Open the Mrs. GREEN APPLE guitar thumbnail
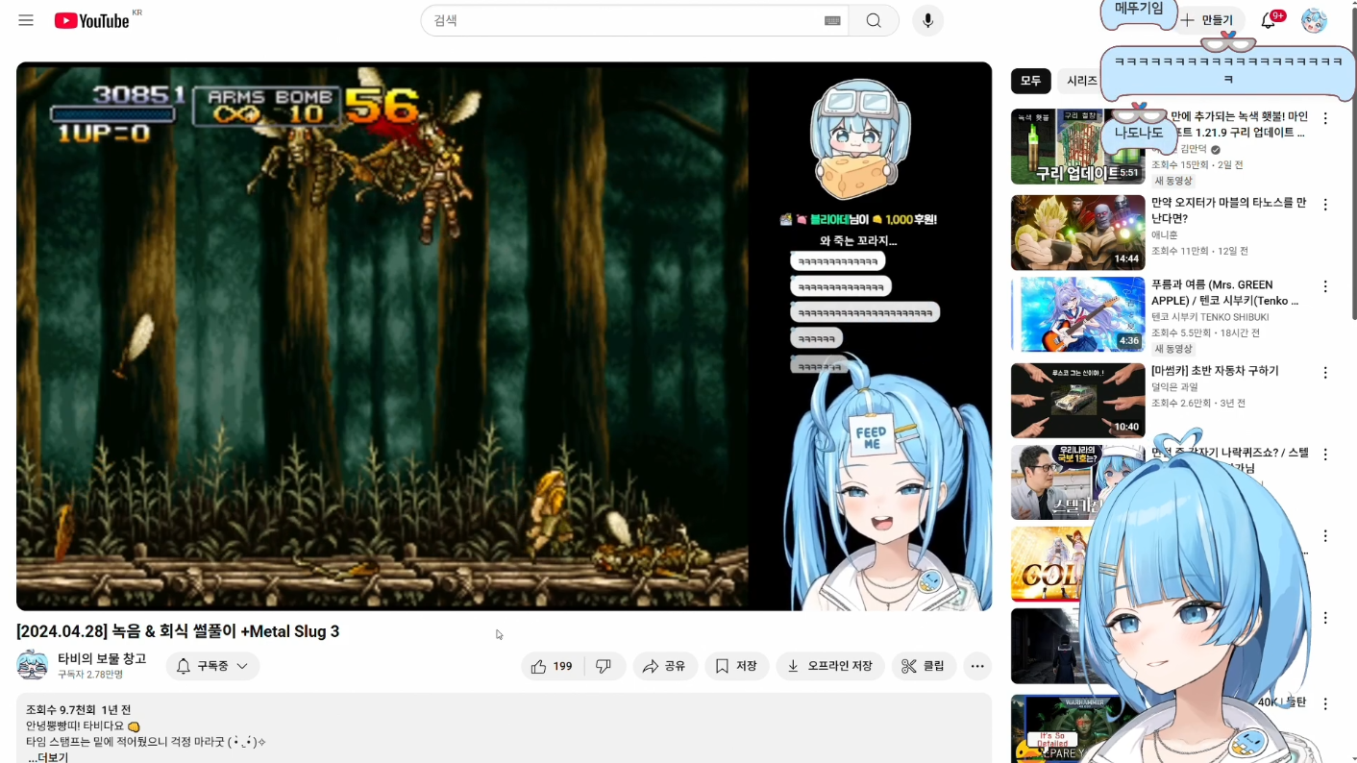 click(x=1077, y=314)
